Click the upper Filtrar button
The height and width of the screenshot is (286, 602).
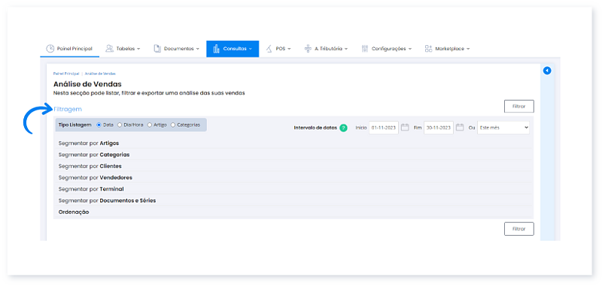click(518, 107)
